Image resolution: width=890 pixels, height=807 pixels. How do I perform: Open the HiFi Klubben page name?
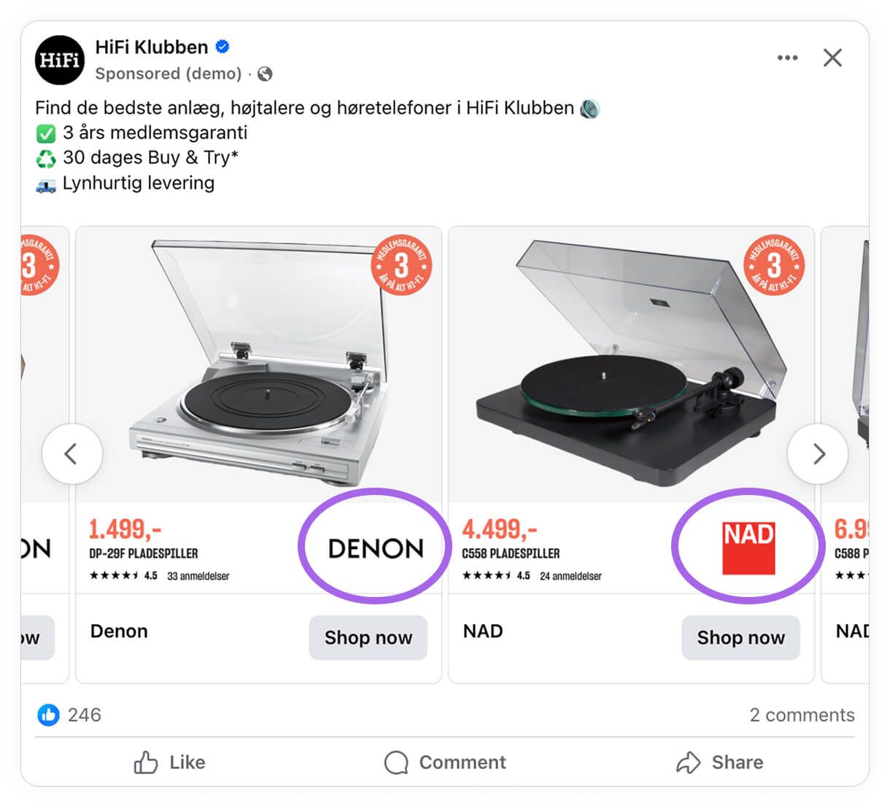[152, 47]
